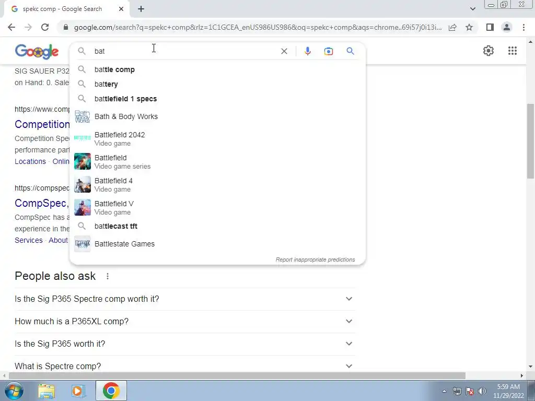Viewport: 535px width, 401px height.
Task: Open a new browser tab
Action: pyautogui.click(x=141, y=9)
